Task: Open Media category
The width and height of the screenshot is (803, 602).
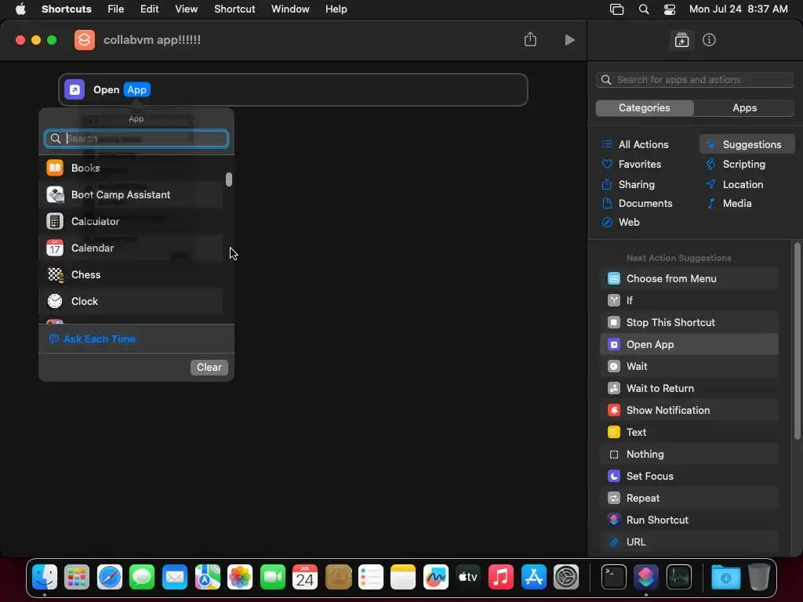Action: 729,203
